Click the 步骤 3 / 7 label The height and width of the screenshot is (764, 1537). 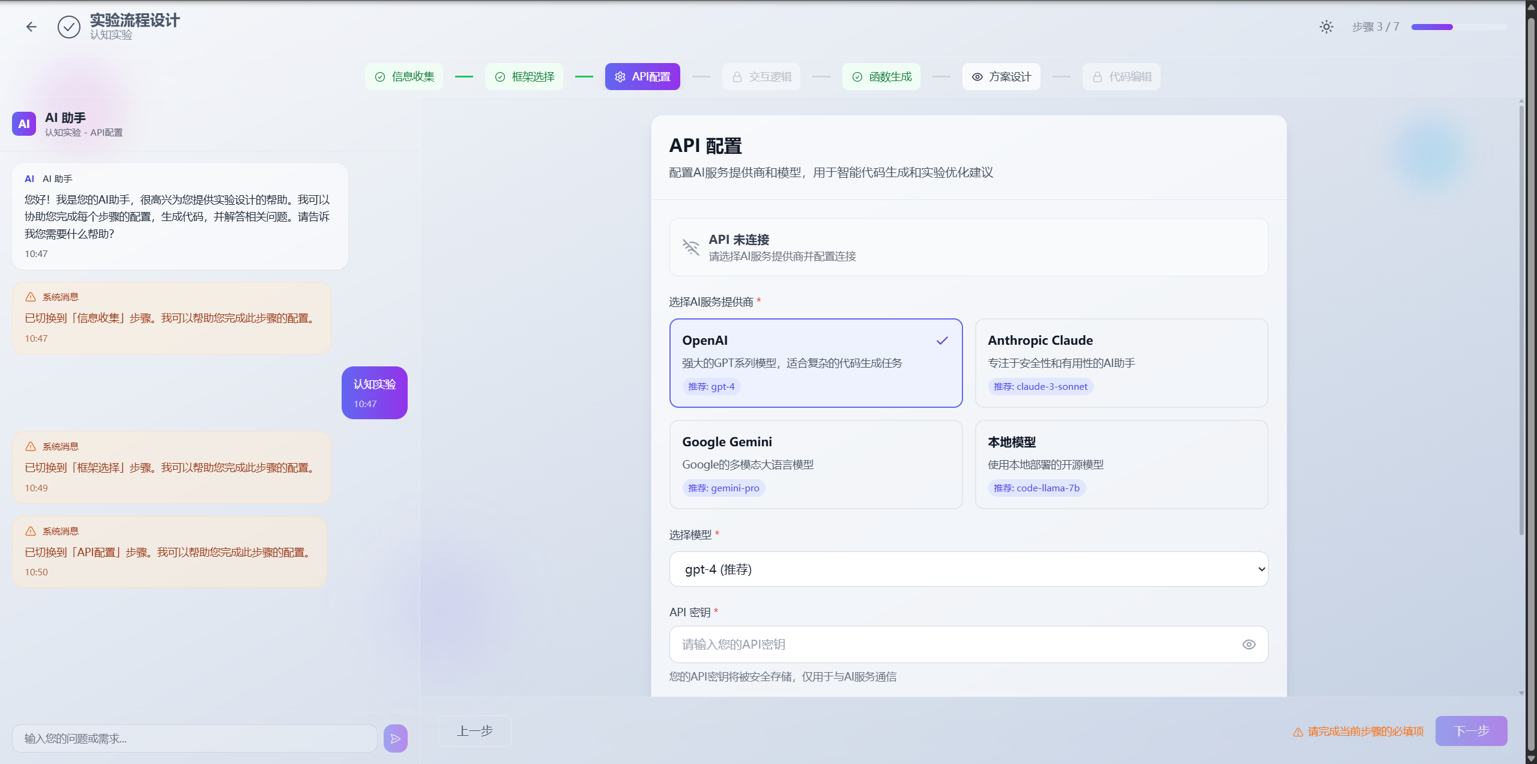[x=1375, y=27]
